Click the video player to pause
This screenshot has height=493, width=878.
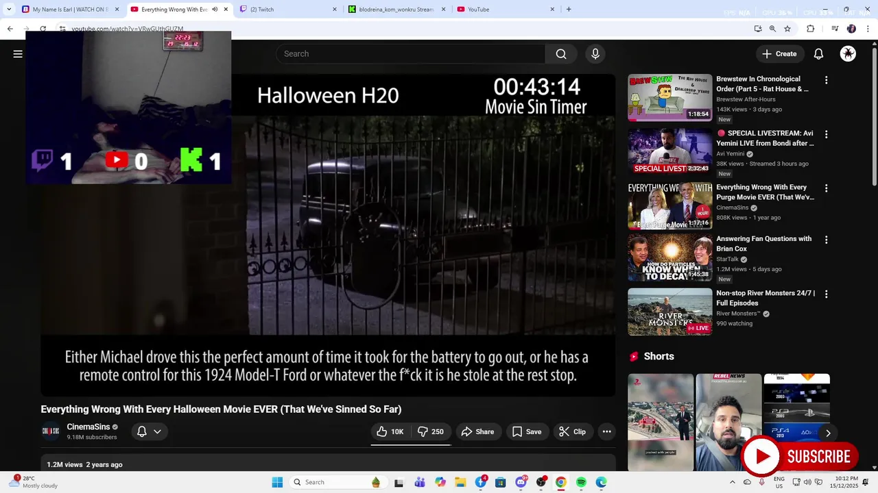pyautogui.click(x=328, y=235)
